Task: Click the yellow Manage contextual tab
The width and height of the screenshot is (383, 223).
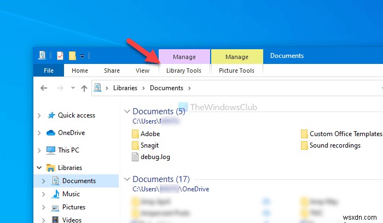Action: pos(237,57)
